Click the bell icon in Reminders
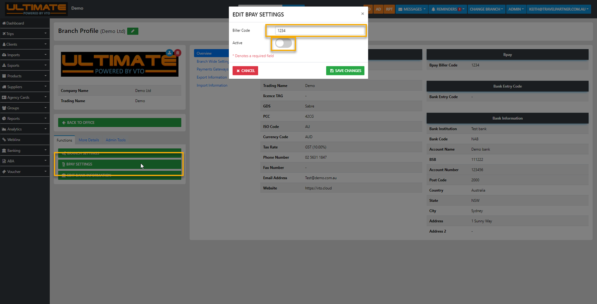 click(434, 9)
